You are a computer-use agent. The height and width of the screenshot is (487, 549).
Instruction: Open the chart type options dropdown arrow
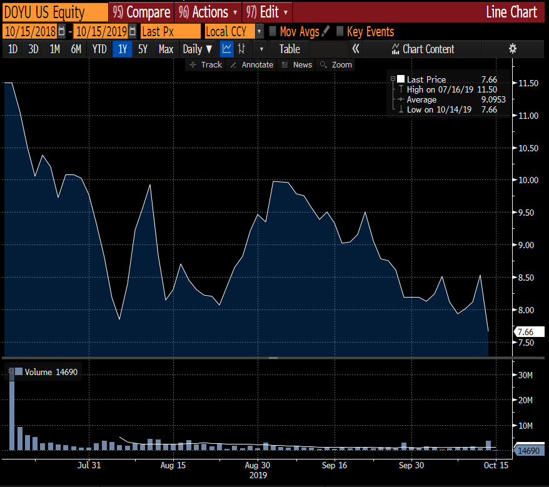click(x=261, y=49)
